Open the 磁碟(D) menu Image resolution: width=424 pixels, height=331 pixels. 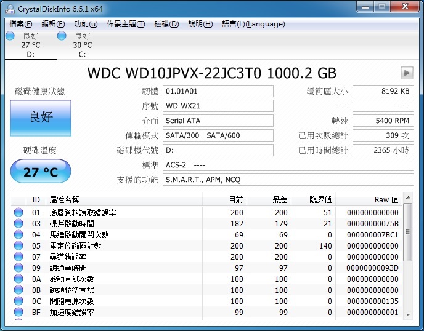(x=166, y=24)
